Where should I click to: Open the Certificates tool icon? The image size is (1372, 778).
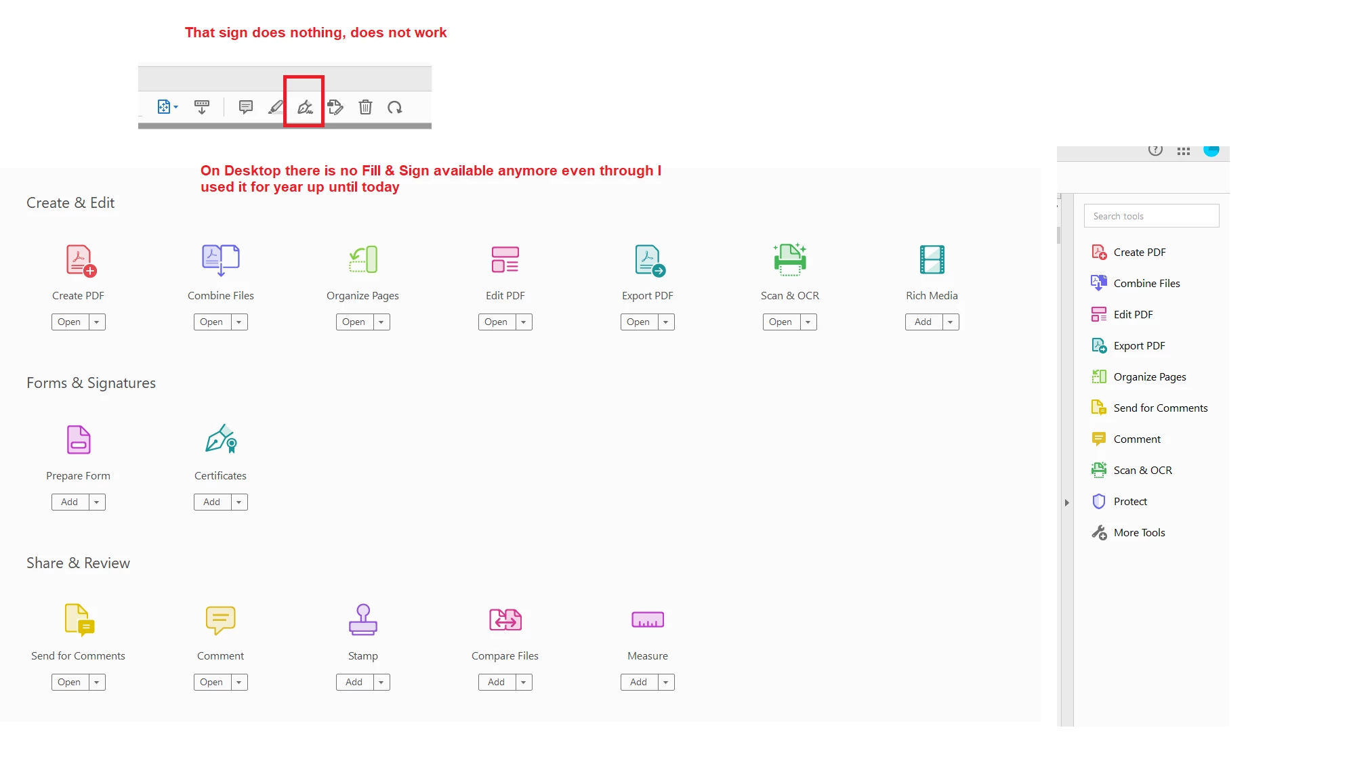click(x=220, y=439)
